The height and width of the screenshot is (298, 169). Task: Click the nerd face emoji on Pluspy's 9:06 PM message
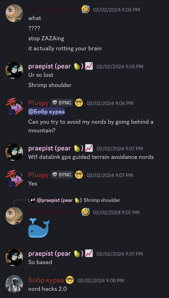click(79, 103)
